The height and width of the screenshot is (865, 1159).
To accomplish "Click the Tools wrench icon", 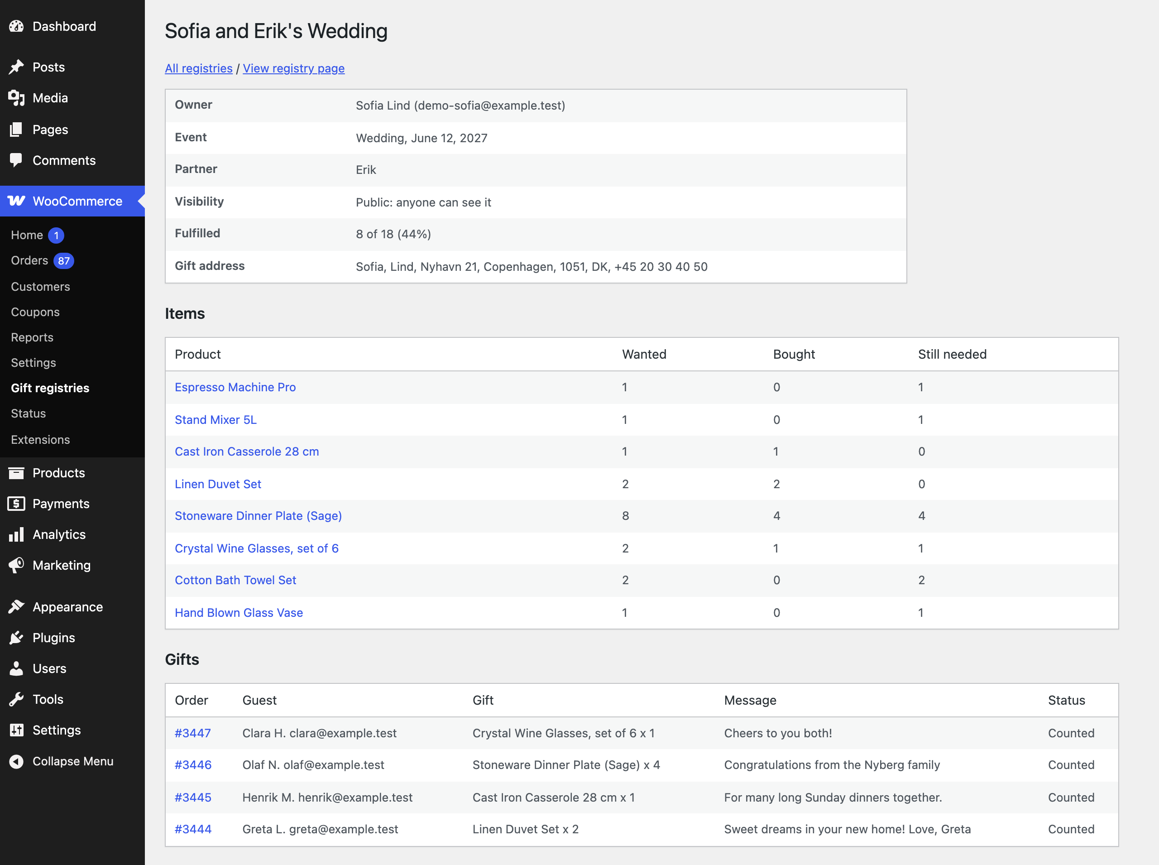I will pyautogui.click(x=16, y=700).
